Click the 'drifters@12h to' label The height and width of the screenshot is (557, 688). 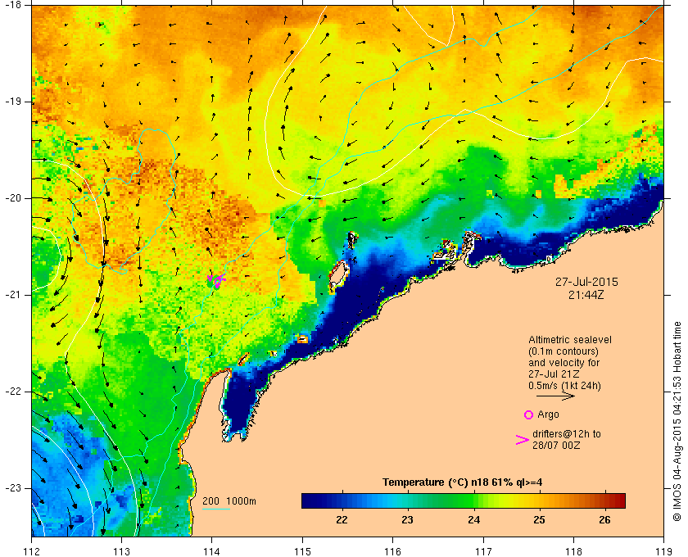pos(567,434)
